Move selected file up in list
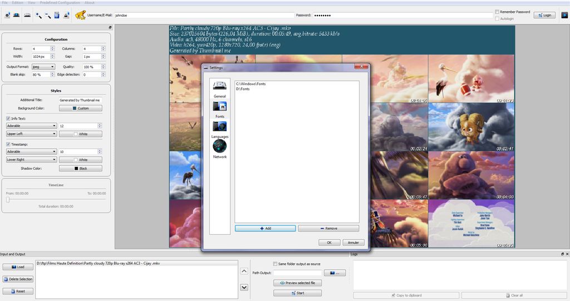 point(244,271)
